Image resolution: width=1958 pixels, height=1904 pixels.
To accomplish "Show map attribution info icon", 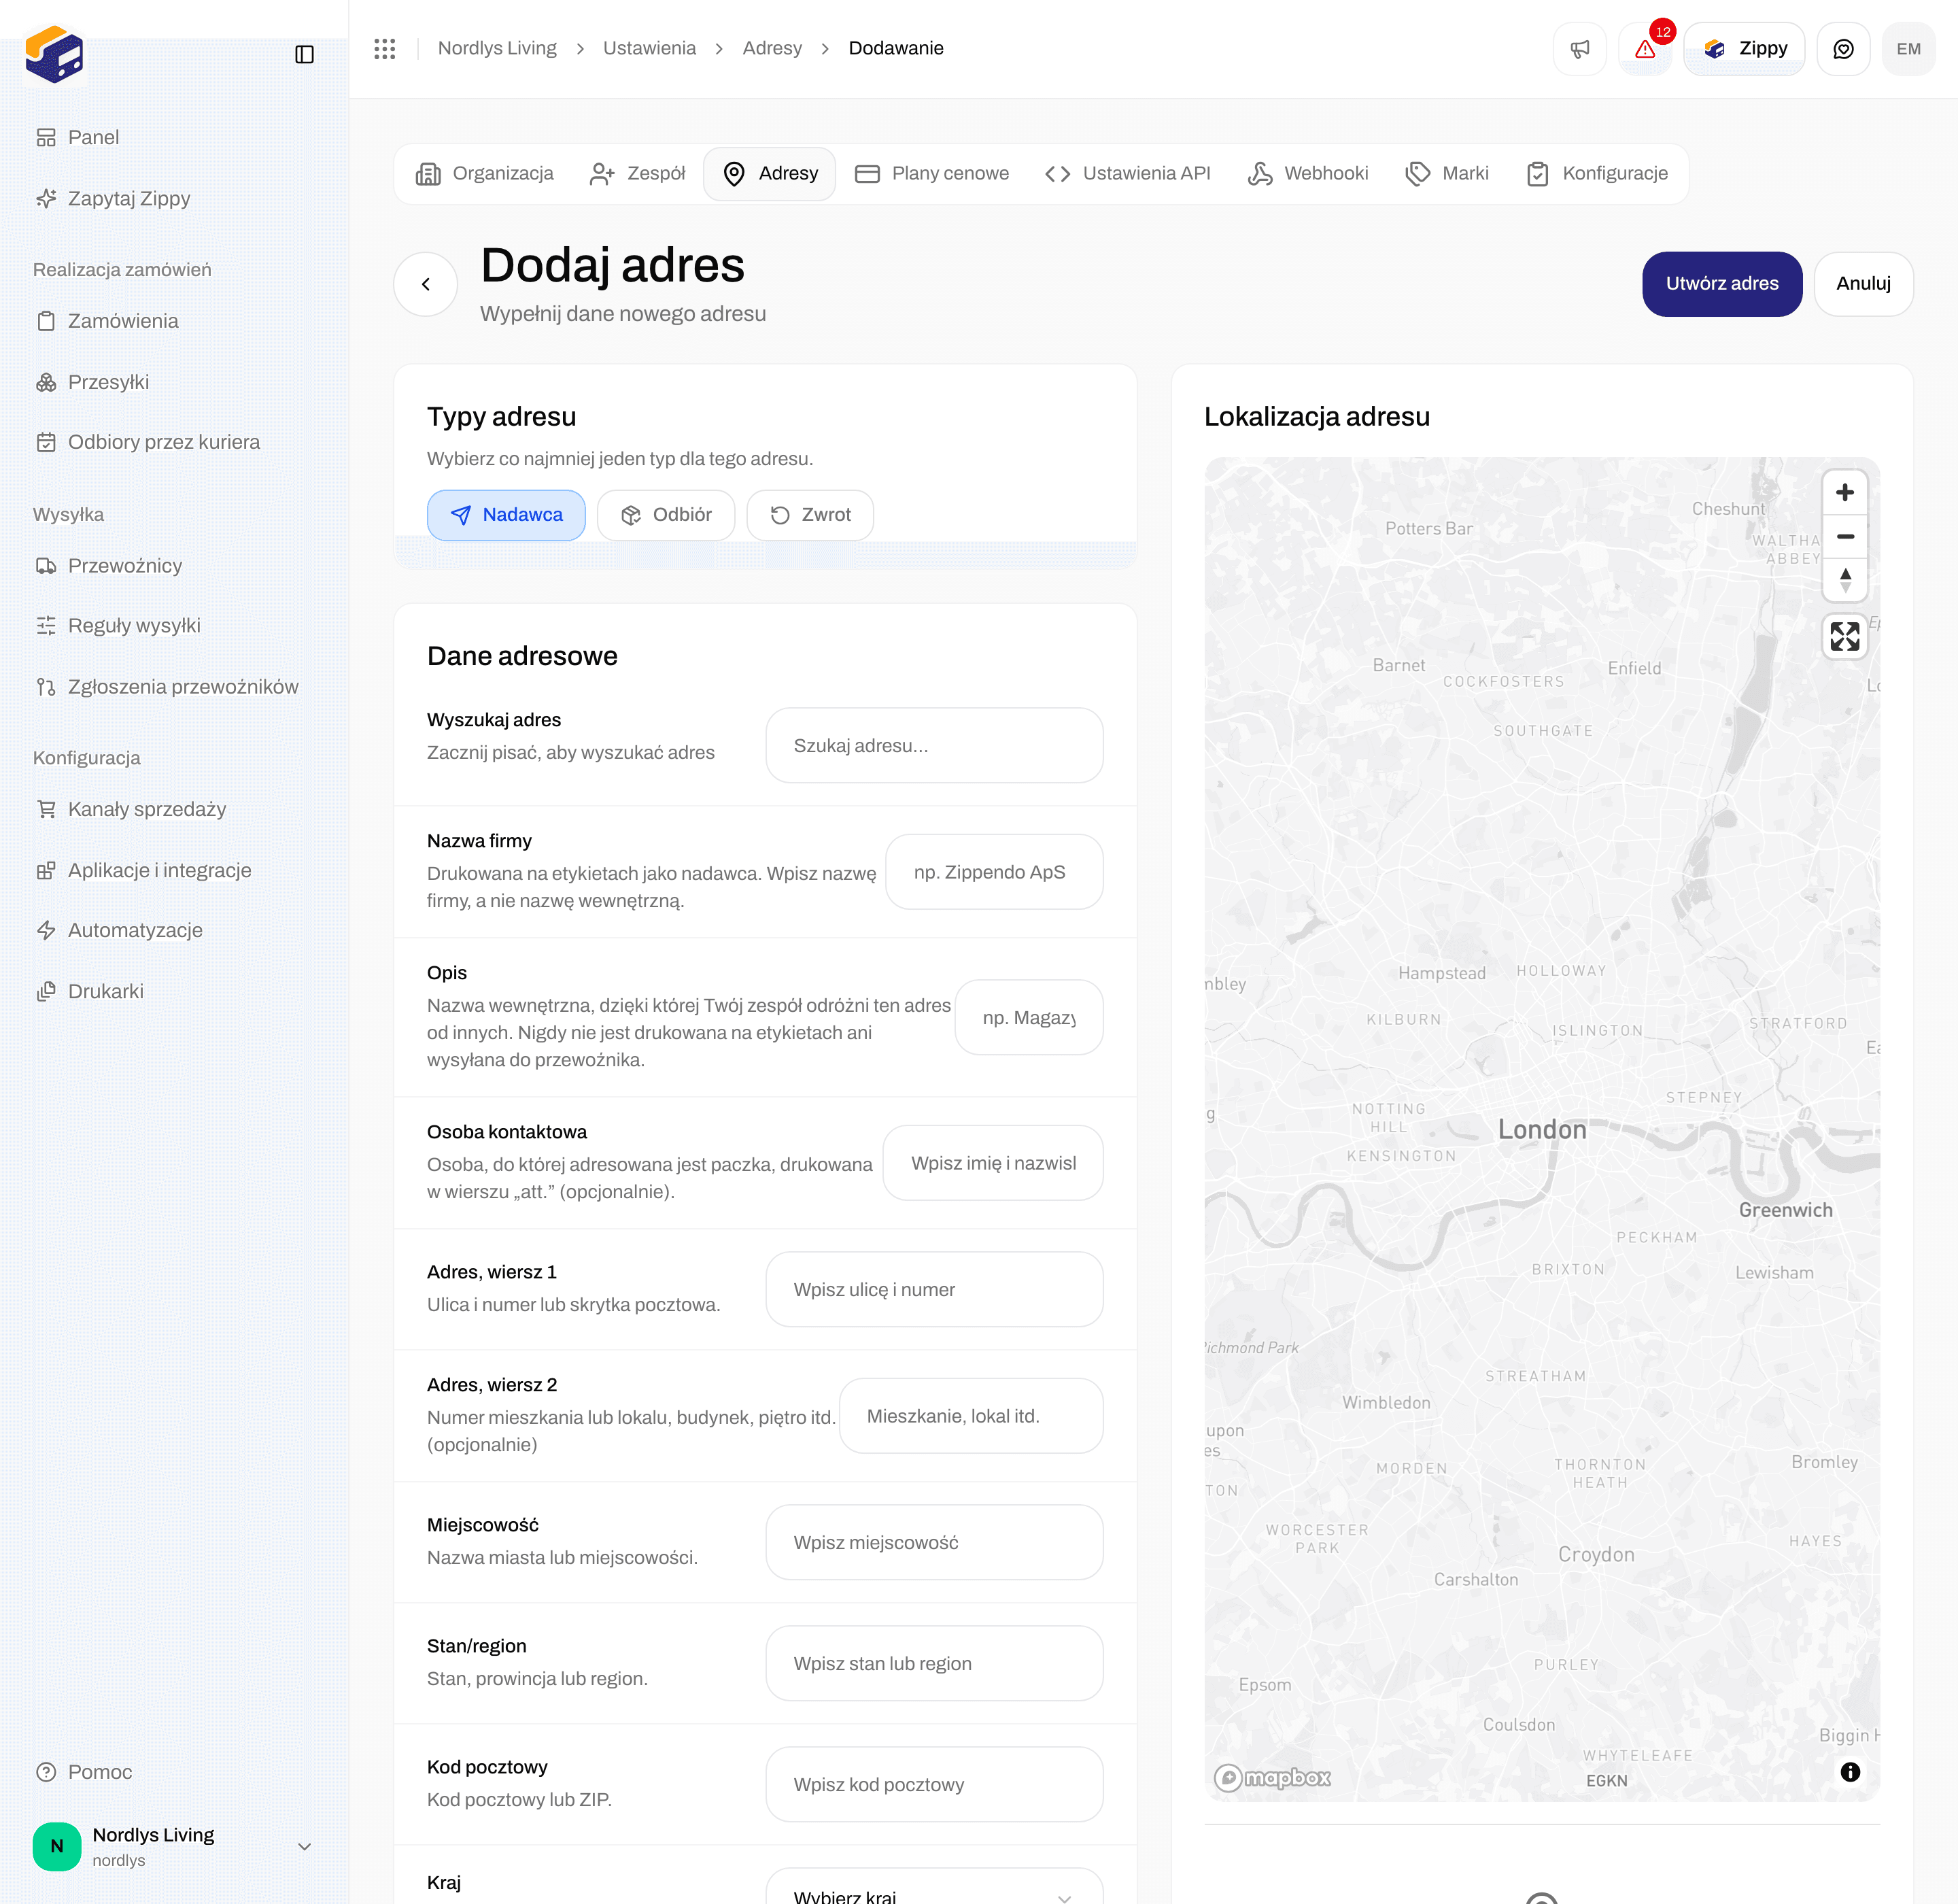I will tap(1850, 1772).
